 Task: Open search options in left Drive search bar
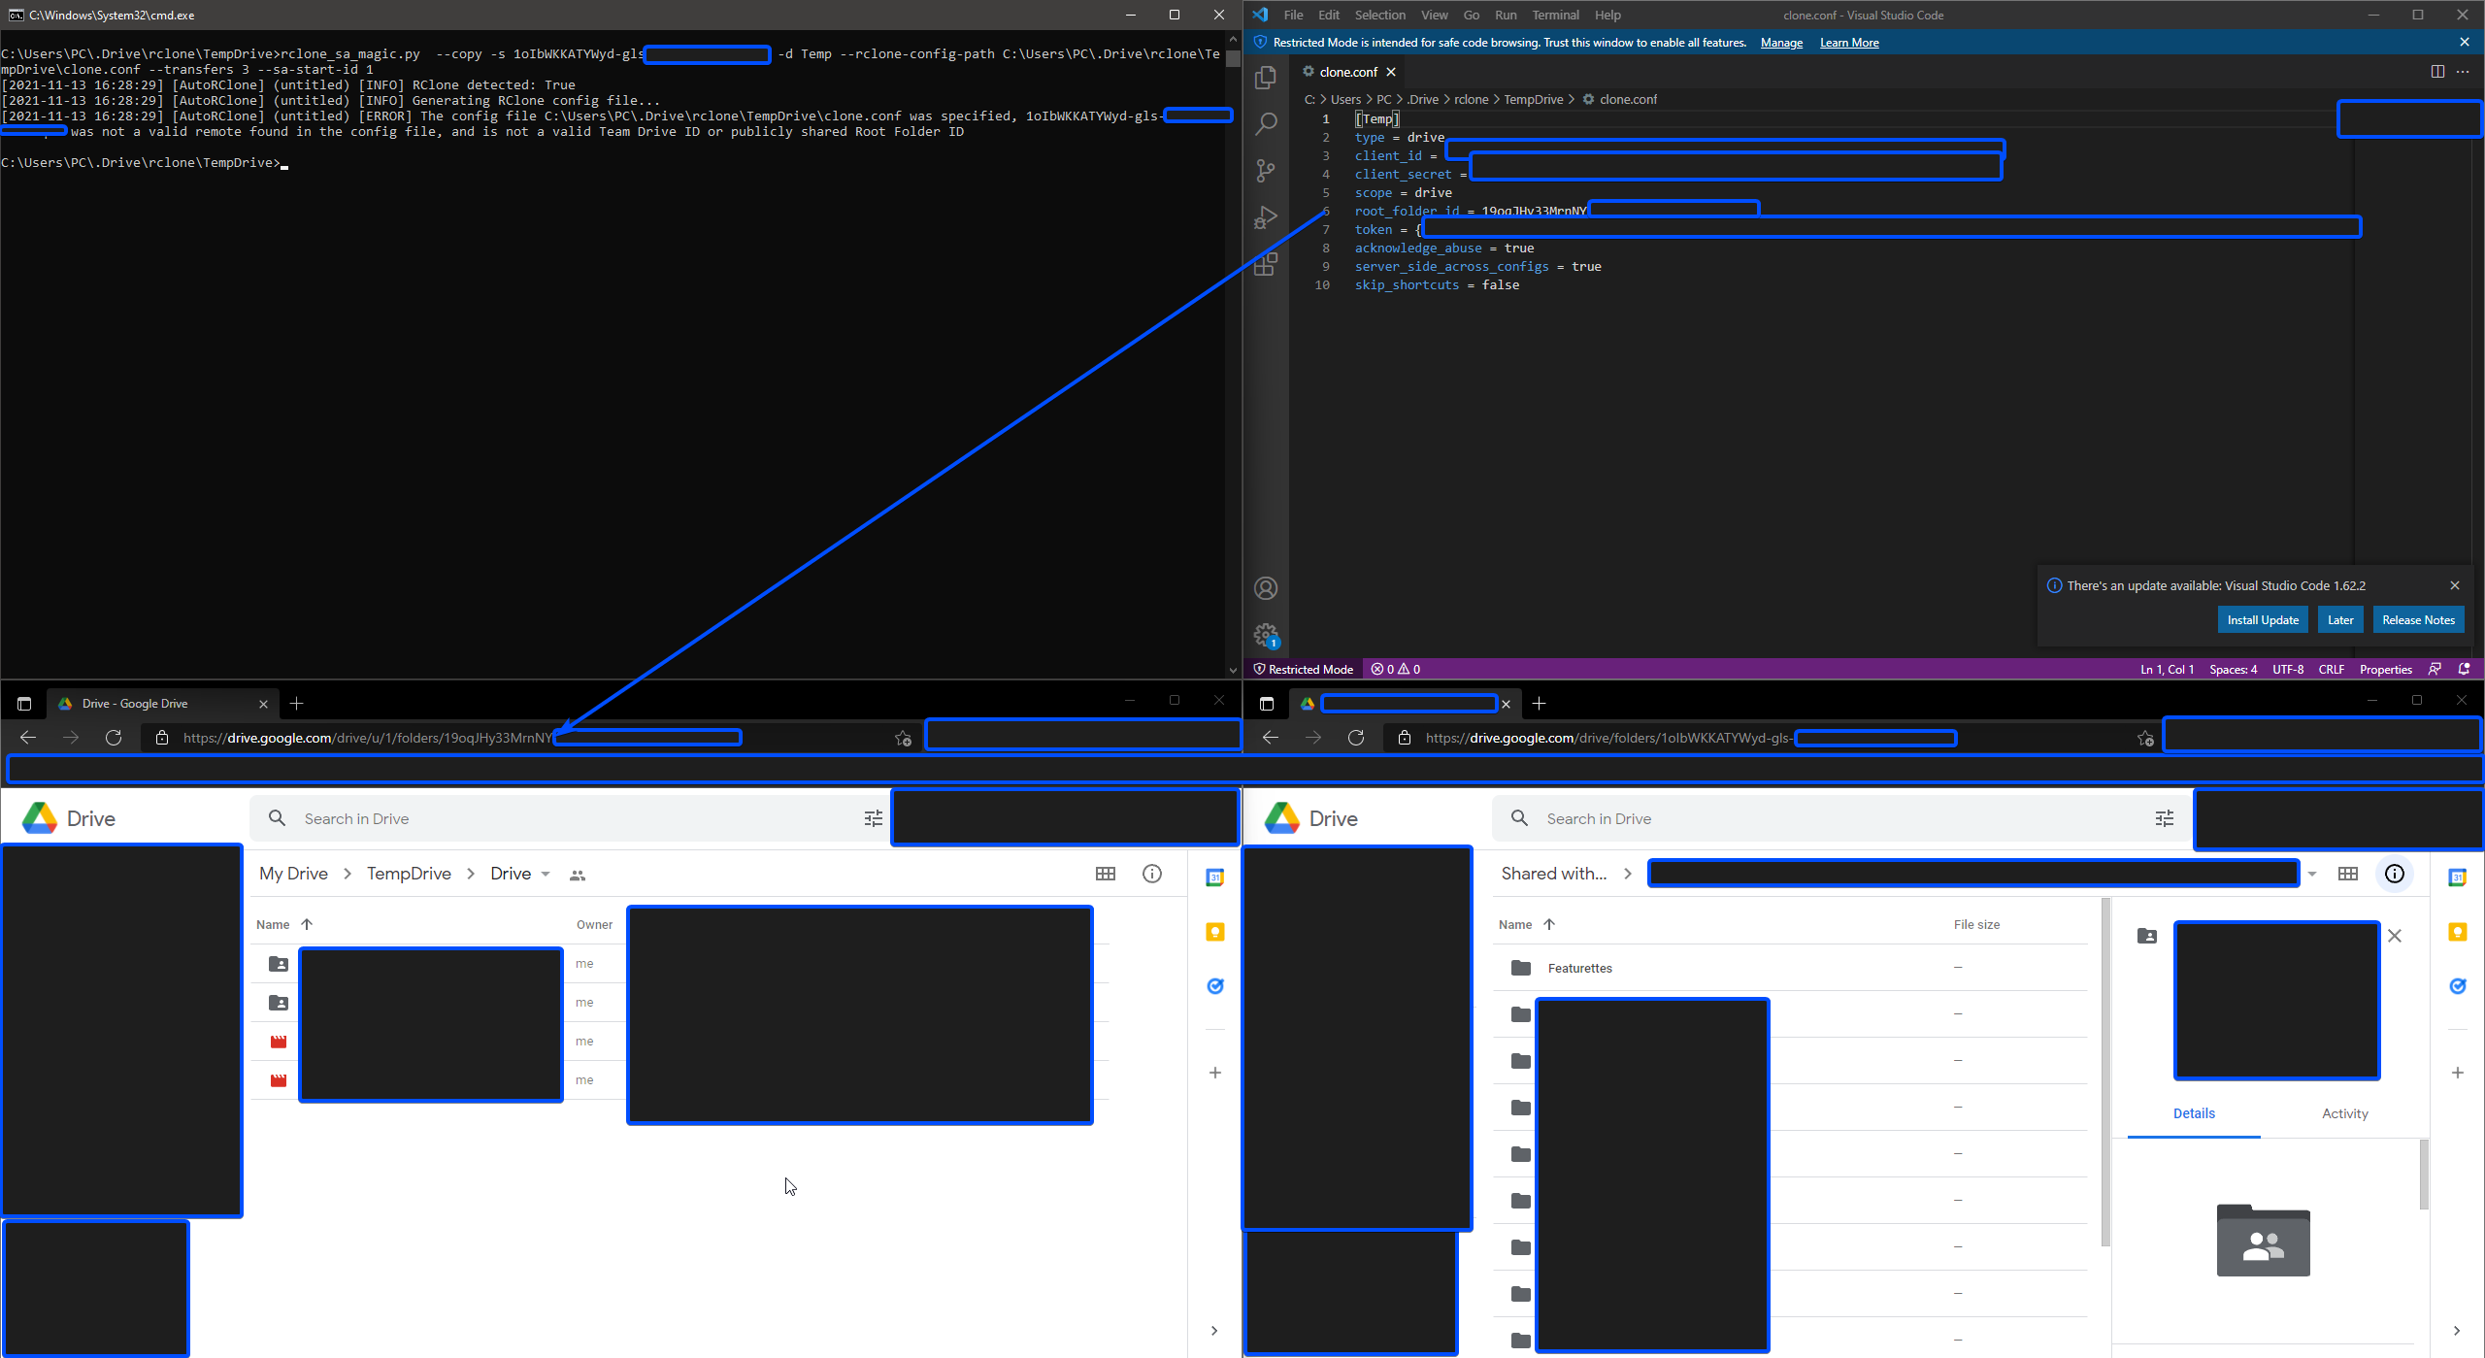tap(873, 818)
